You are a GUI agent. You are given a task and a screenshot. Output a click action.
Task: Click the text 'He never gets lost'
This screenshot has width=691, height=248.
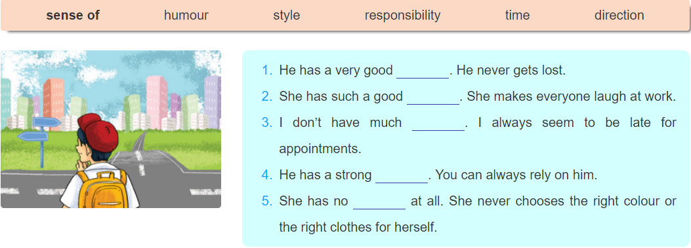click(x=511, y=71)
